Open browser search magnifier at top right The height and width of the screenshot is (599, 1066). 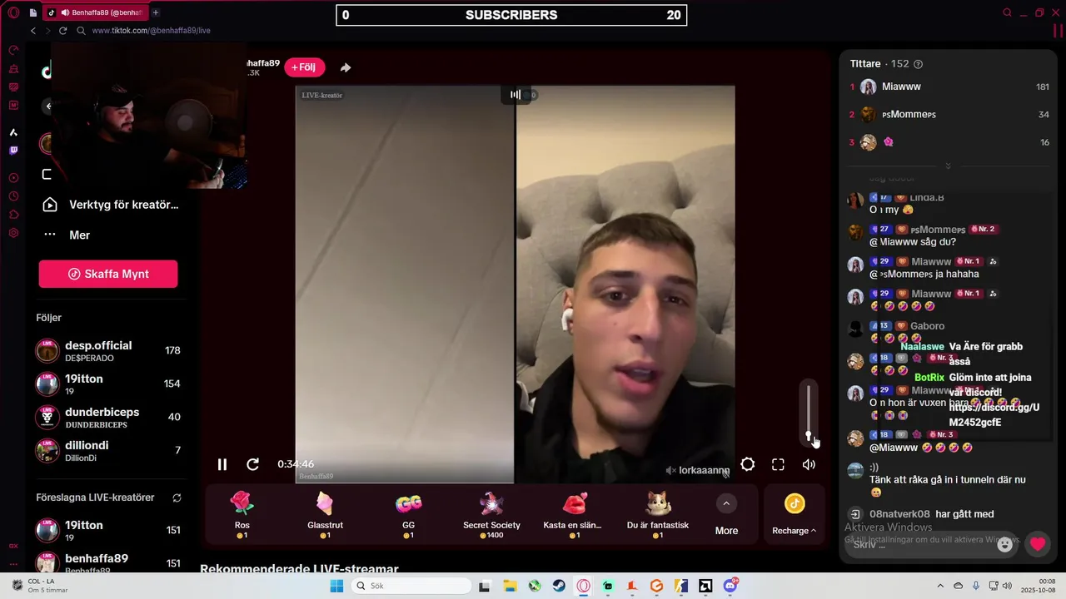click(x=1007, y=12)
